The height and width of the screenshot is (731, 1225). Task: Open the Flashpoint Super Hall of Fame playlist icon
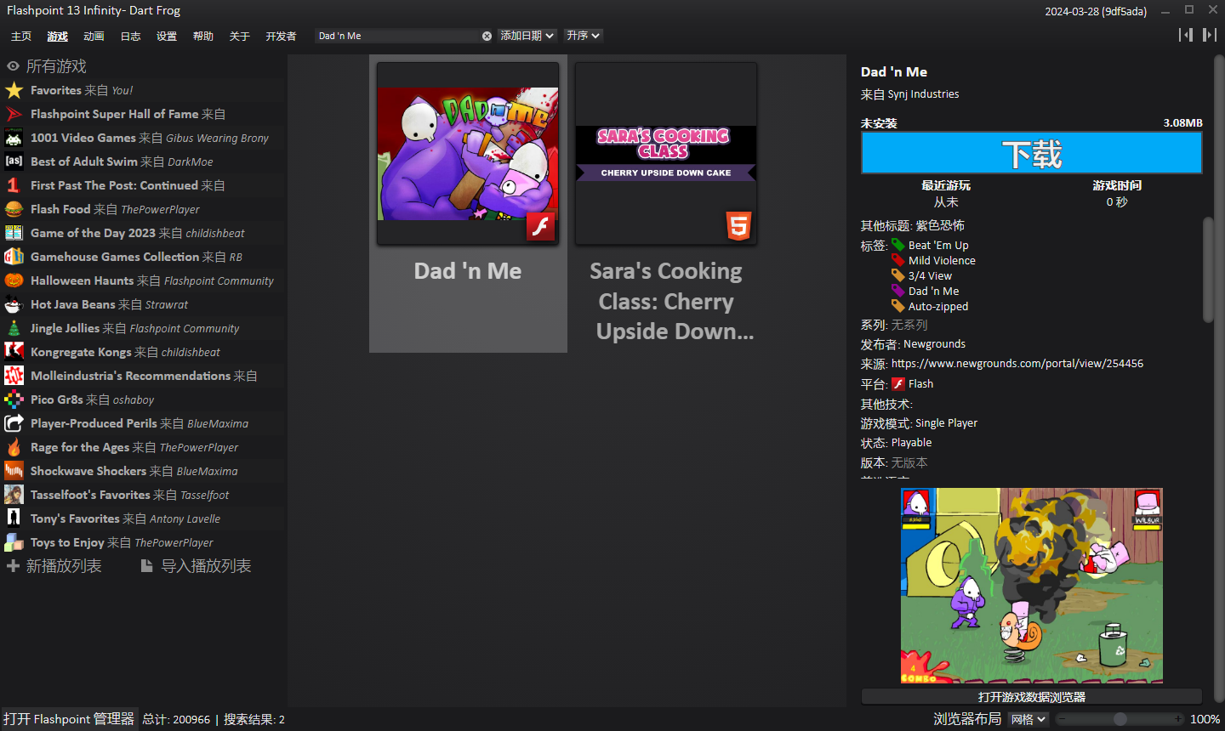pyautogui.click(x=14, y=114)
